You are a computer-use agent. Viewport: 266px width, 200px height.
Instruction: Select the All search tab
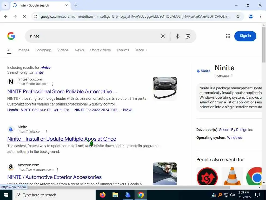tap(9, 50)
